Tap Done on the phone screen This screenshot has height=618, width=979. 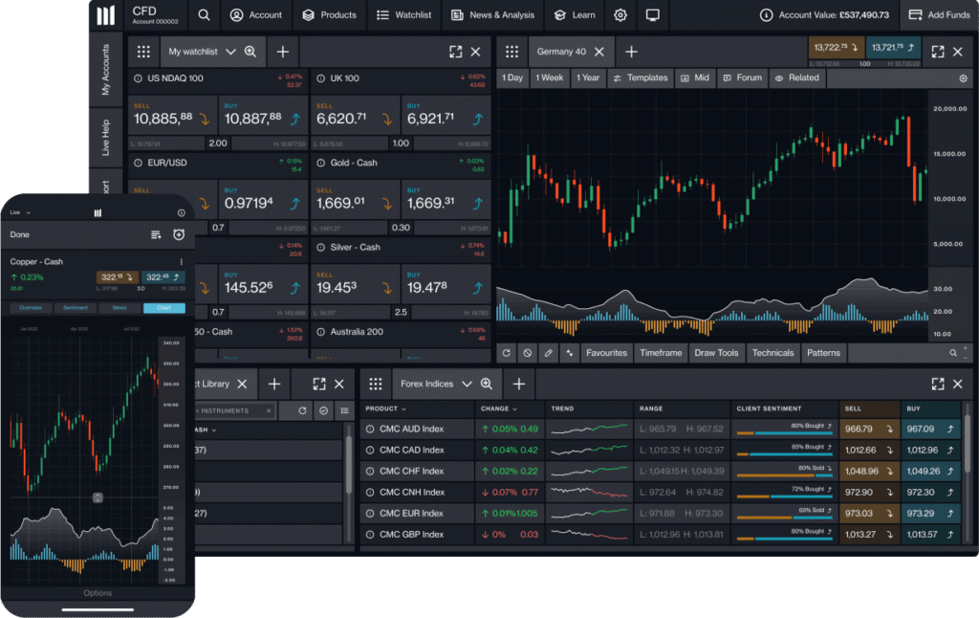(19, 235)
